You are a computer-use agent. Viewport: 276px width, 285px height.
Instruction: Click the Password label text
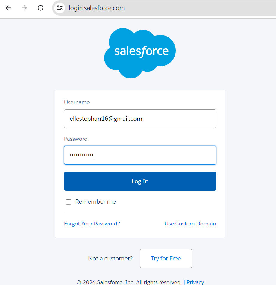(76, 139)
